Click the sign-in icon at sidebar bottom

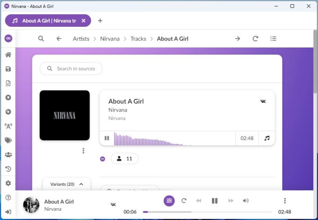[x=8, y=212]
